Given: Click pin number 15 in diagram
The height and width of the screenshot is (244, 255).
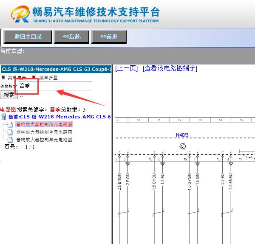Looking at the screenshot, I should (x=218, y=159).
